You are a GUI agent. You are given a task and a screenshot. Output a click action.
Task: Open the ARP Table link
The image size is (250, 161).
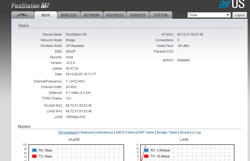pos(146,132)
